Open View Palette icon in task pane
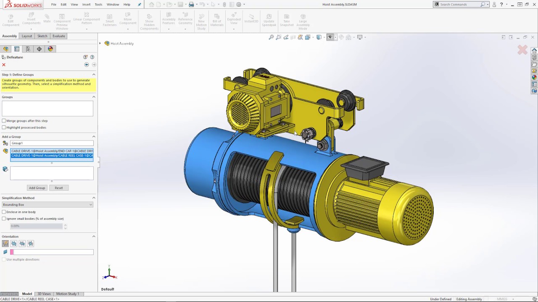This screenshot has width=538, height=302. 534,71
